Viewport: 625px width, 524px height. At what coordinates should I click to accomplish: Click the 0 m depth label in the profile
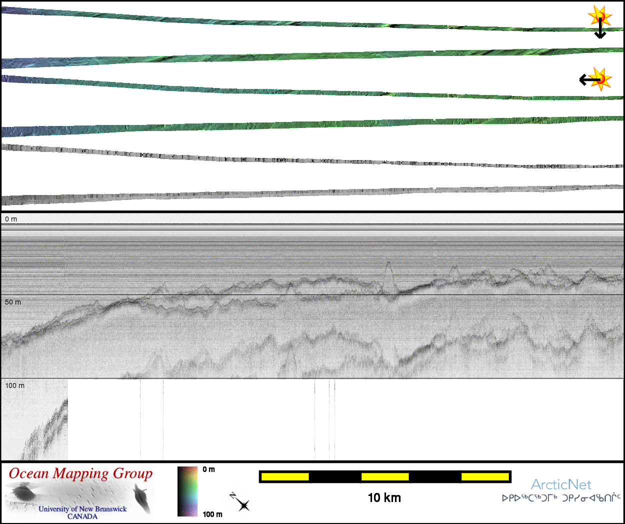11,219
